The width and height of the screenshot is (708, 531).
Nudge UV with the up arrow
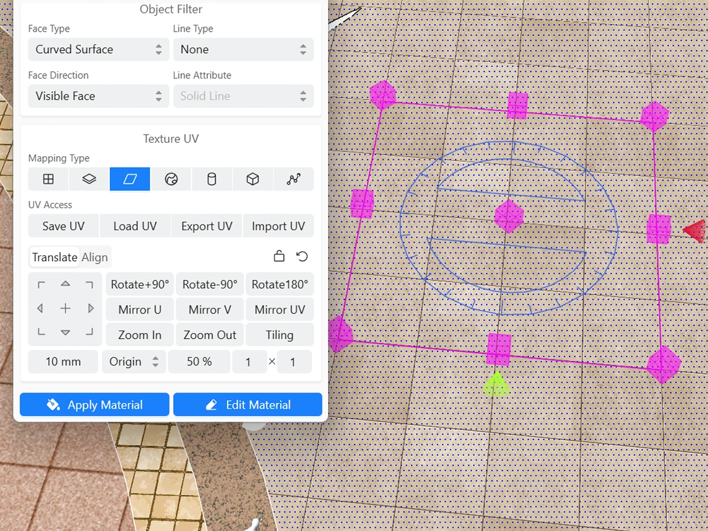[x=65, y=284]
